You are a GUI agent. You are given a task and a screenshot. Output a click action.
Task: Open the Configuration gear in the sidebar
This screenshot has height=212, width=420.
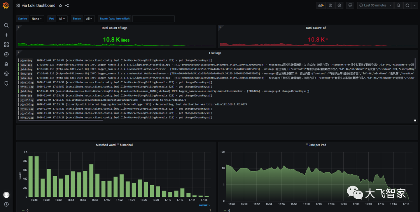click(6, 74)
